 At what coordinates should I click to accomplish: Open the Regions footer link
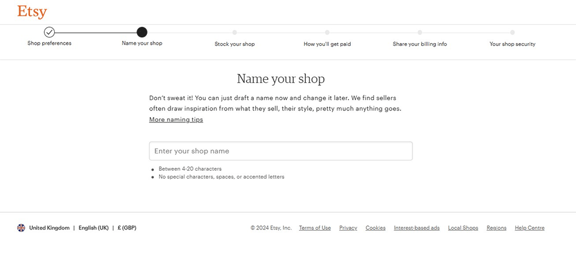coord(496,228)
